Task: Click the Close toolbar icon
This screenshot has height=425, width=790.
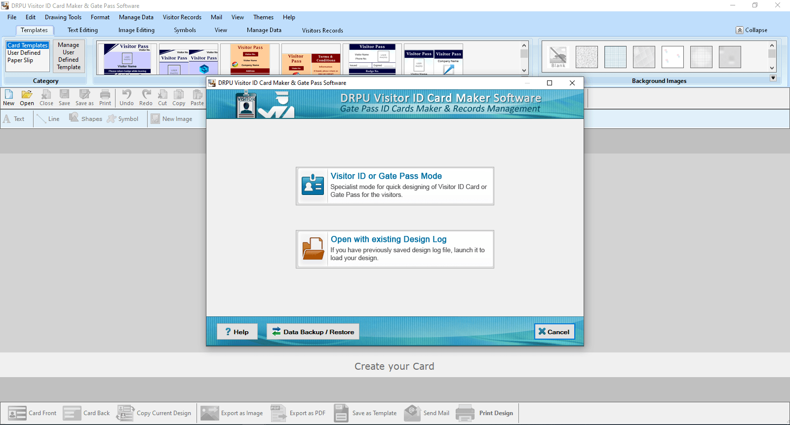Action: pos(46,97)
